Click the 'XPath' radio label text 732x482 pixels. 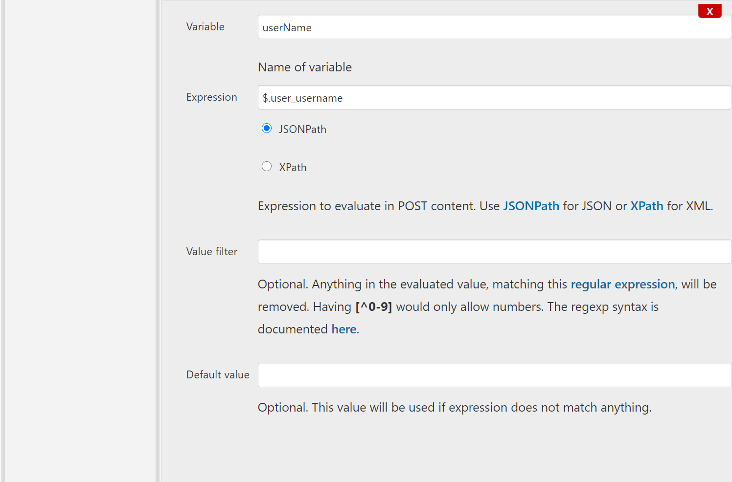(x=293, y=167)
